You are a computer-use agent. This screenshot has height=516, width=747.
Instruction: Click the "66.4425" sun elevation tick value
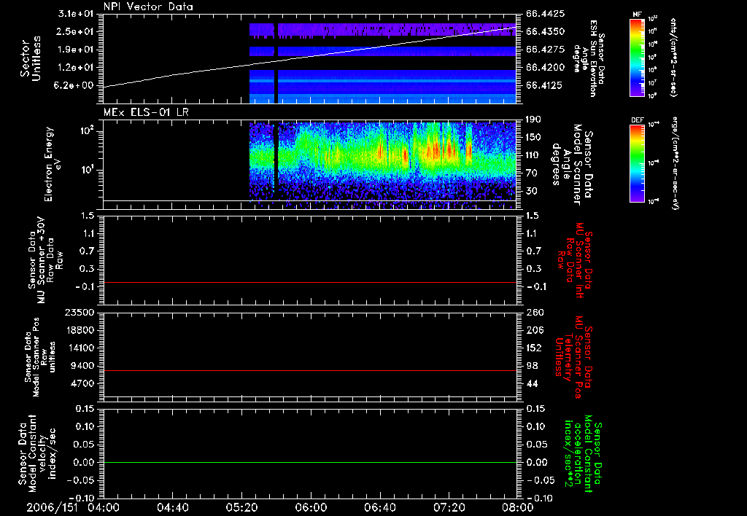546,14
